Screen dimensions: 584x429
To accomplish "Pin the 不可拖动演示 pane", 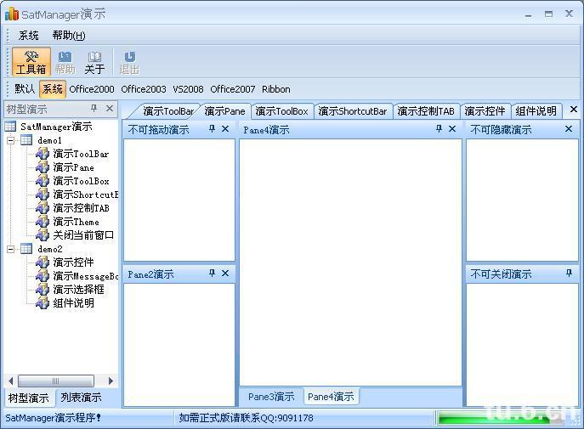I will pos(212,129).
